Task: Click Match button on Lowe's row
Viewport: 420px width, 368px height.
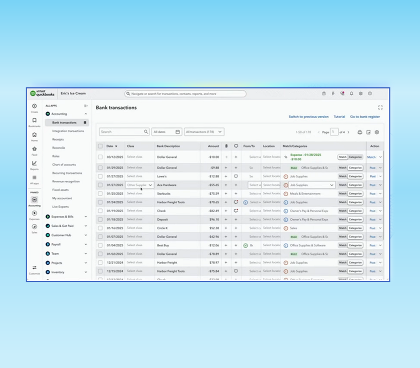Action: coord(342,177)
